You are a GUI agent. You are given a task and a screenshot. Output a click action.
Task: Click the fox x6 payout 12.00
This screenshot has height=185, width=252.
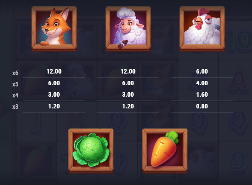pyautogui.click(x=54, y=71)
